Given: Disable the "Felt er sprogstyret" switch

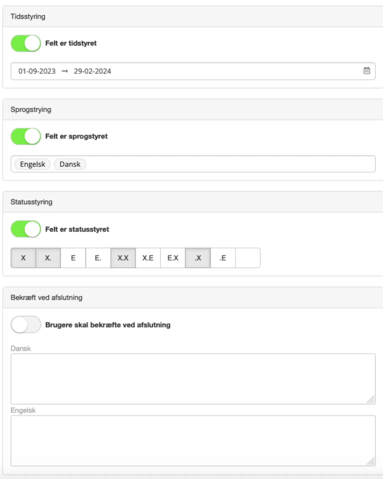Looking at the screenshot, I should [26, 136].
